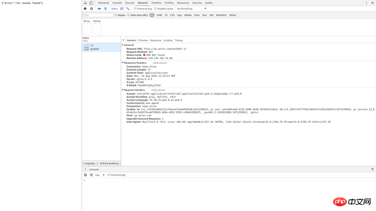Enable Preserve log in Network toolbar

coord(135,8)
